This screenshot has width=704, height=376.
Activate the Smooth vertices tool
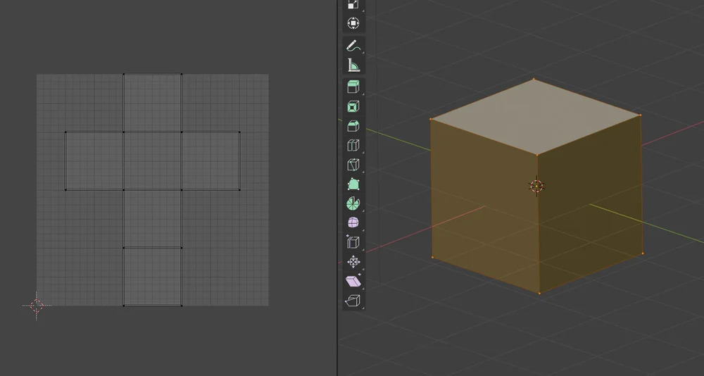coord(353,223)
